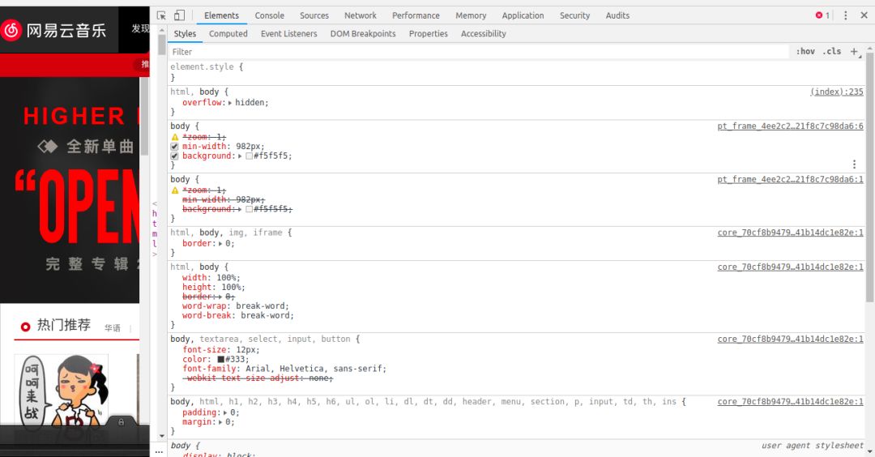
Task: Open Properties pane
Action: click(429, 34)
